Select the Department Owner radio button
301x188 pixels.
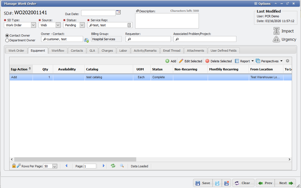point(7,40)
